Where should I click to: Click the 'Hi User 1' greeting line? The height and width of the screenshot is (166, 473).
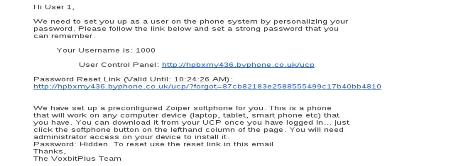pos(54,7)
